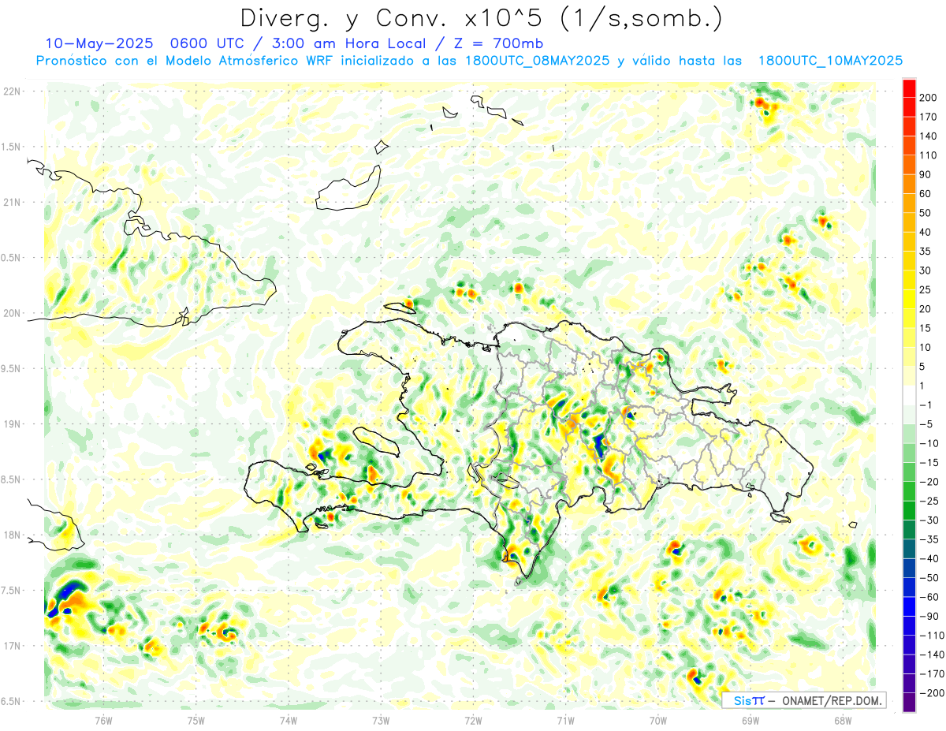Image resolution: width=946 pixels, height=731 pixels.
Task: Click the positive "200" colorbar label
Action: pos(929,98)
